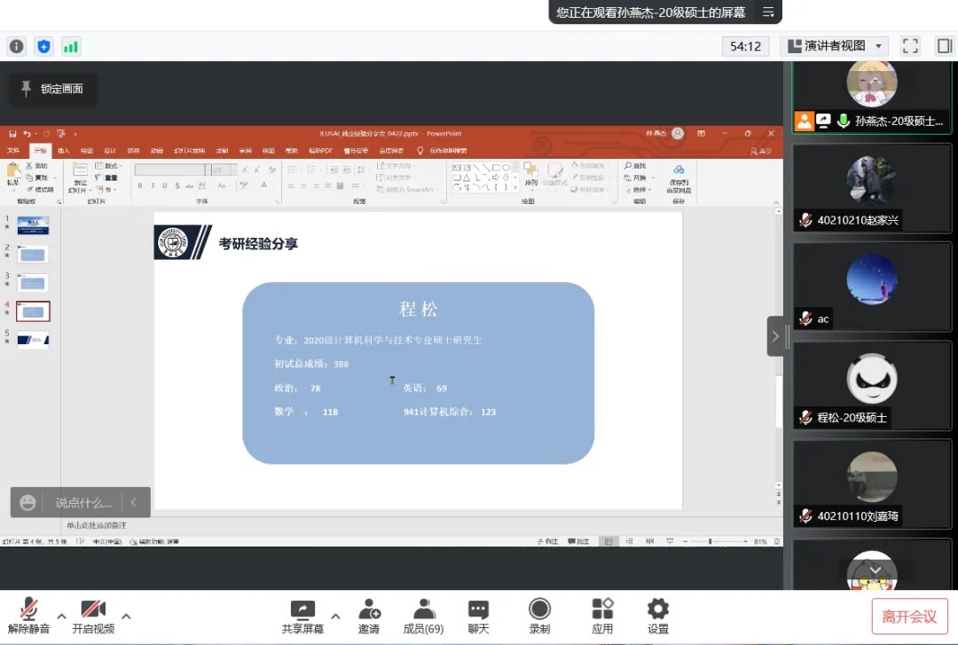Open members list (69)
Viewport: 958px width, 645px height.
click(423, 616)
